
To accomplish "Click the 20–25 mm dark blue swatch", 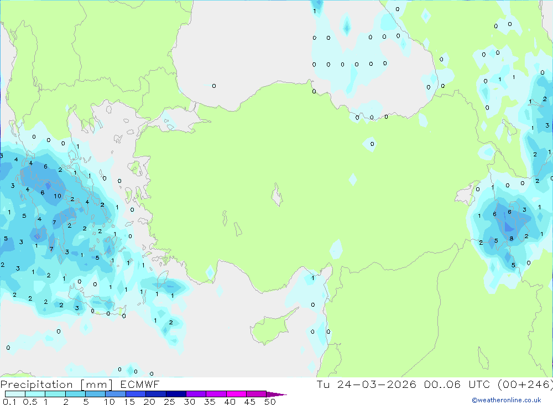I will [156, 394].
